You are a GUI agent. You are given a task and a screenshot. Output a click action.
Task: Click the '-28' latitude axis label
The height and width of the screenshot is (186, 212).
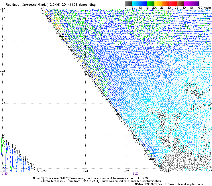[x=3, y=135]
